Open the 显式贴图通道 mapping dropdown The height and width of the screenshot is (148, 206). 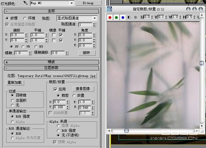point(77,18)
